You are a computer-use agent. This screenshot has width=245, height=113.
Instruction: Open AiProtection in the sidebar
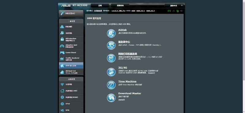[x=71, y=40]
